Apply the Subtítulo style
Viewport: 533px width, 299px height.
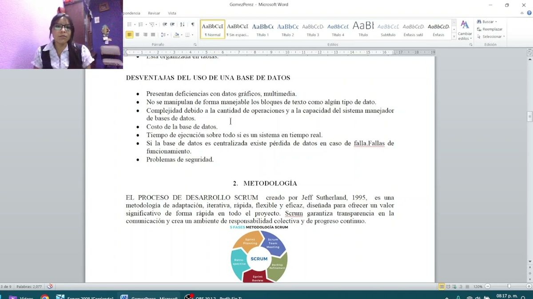(x=388, y=29)
